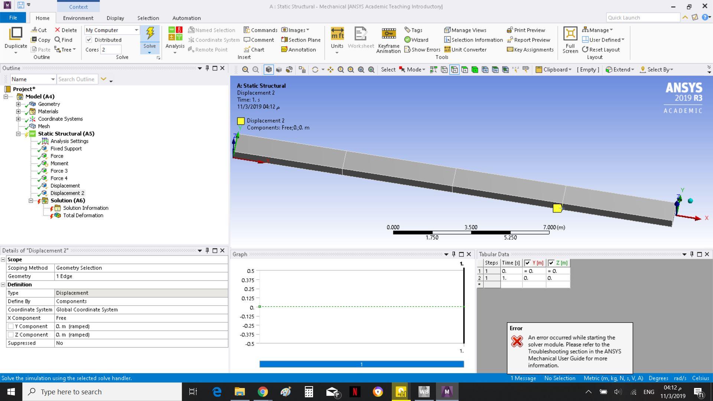Viewport: 713px width, 401px height.
Task: Insert a Chart
Action: 254,49
